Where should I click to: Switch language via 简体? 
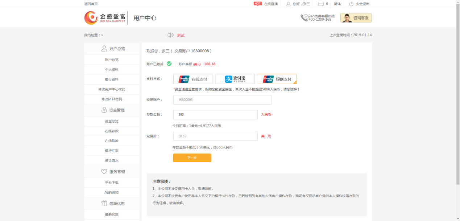(x=337, y=4)
